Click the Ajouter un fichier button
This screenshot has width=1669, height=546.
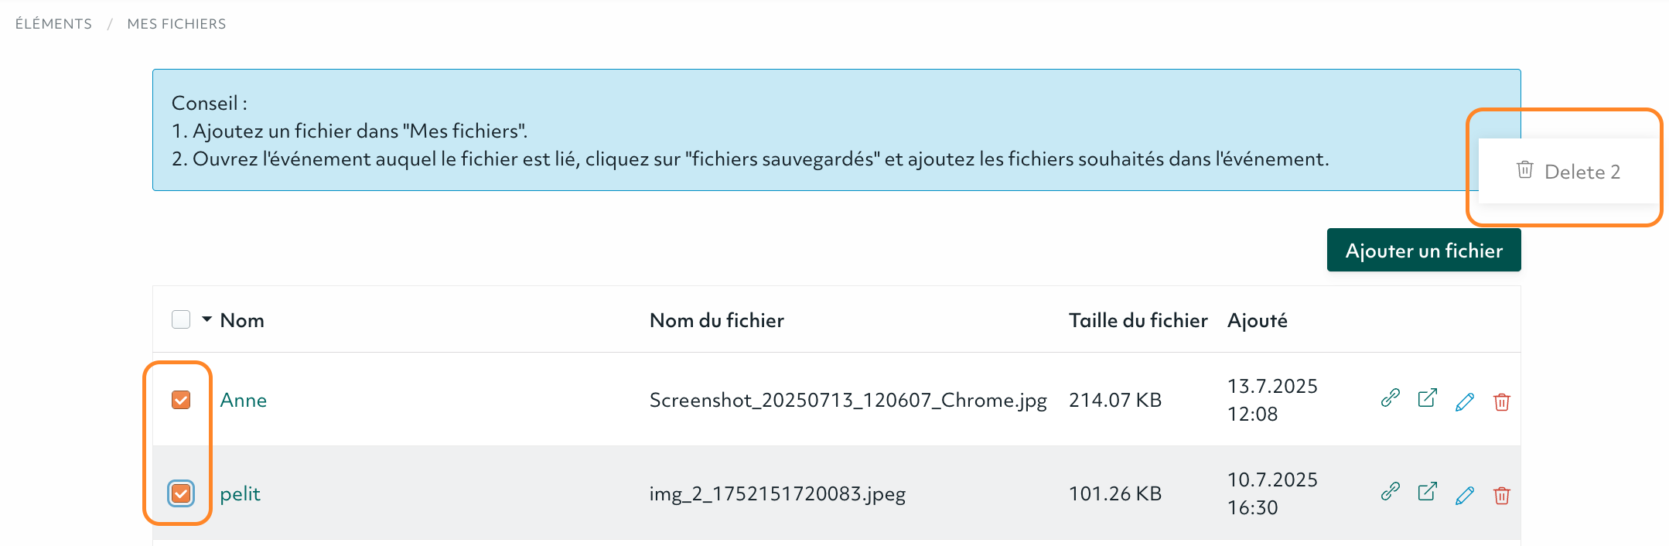pos(1423,250)
